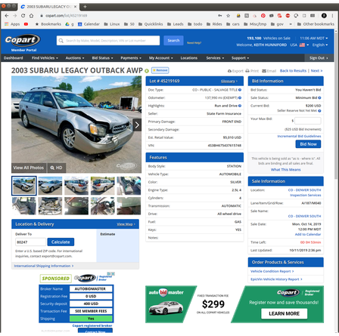Viewport: 339px width, 336px height.
Task: Open YouTube bookmark icon
Action: [x=26, y=24]
